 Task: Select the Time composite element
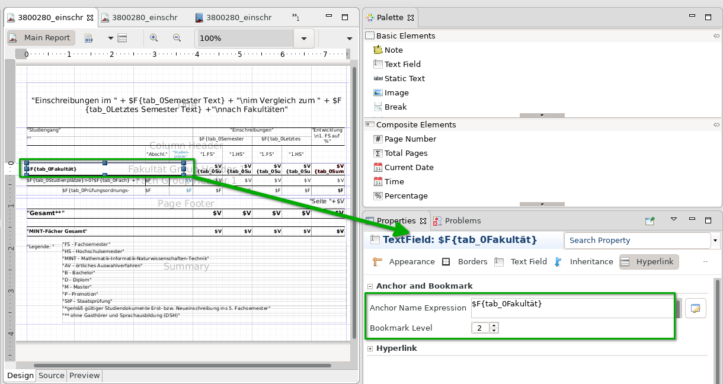pyautogui.click(x=389, y=181)
